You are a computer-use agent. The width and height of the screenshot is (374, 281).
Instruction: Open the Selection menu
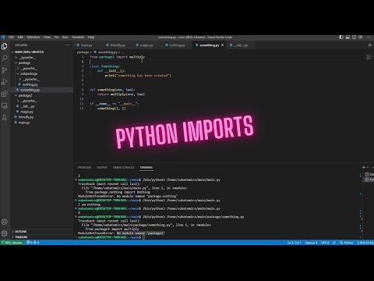[x=34, y=37]
